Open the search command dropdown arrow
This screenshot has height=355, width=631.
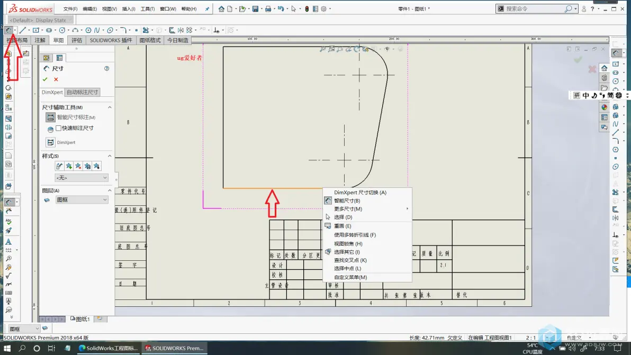575,8
